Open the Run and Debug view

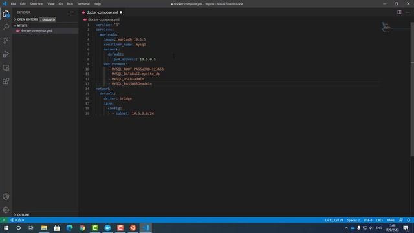point(6,54)
